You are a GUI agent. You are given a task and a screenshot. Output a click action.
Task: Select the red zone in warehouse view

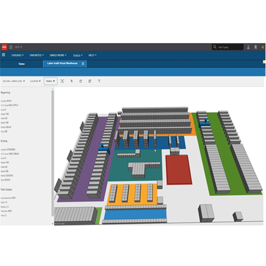179,170
